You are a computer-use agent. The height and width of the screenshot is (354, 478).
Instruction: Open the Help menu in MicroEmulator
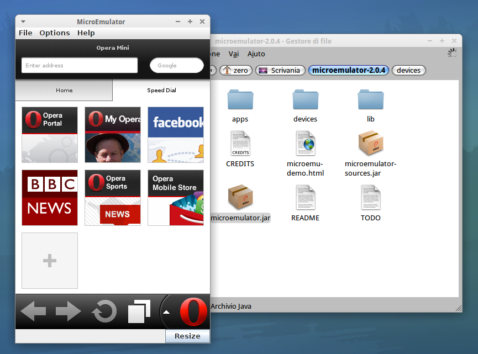click(86, 33)
